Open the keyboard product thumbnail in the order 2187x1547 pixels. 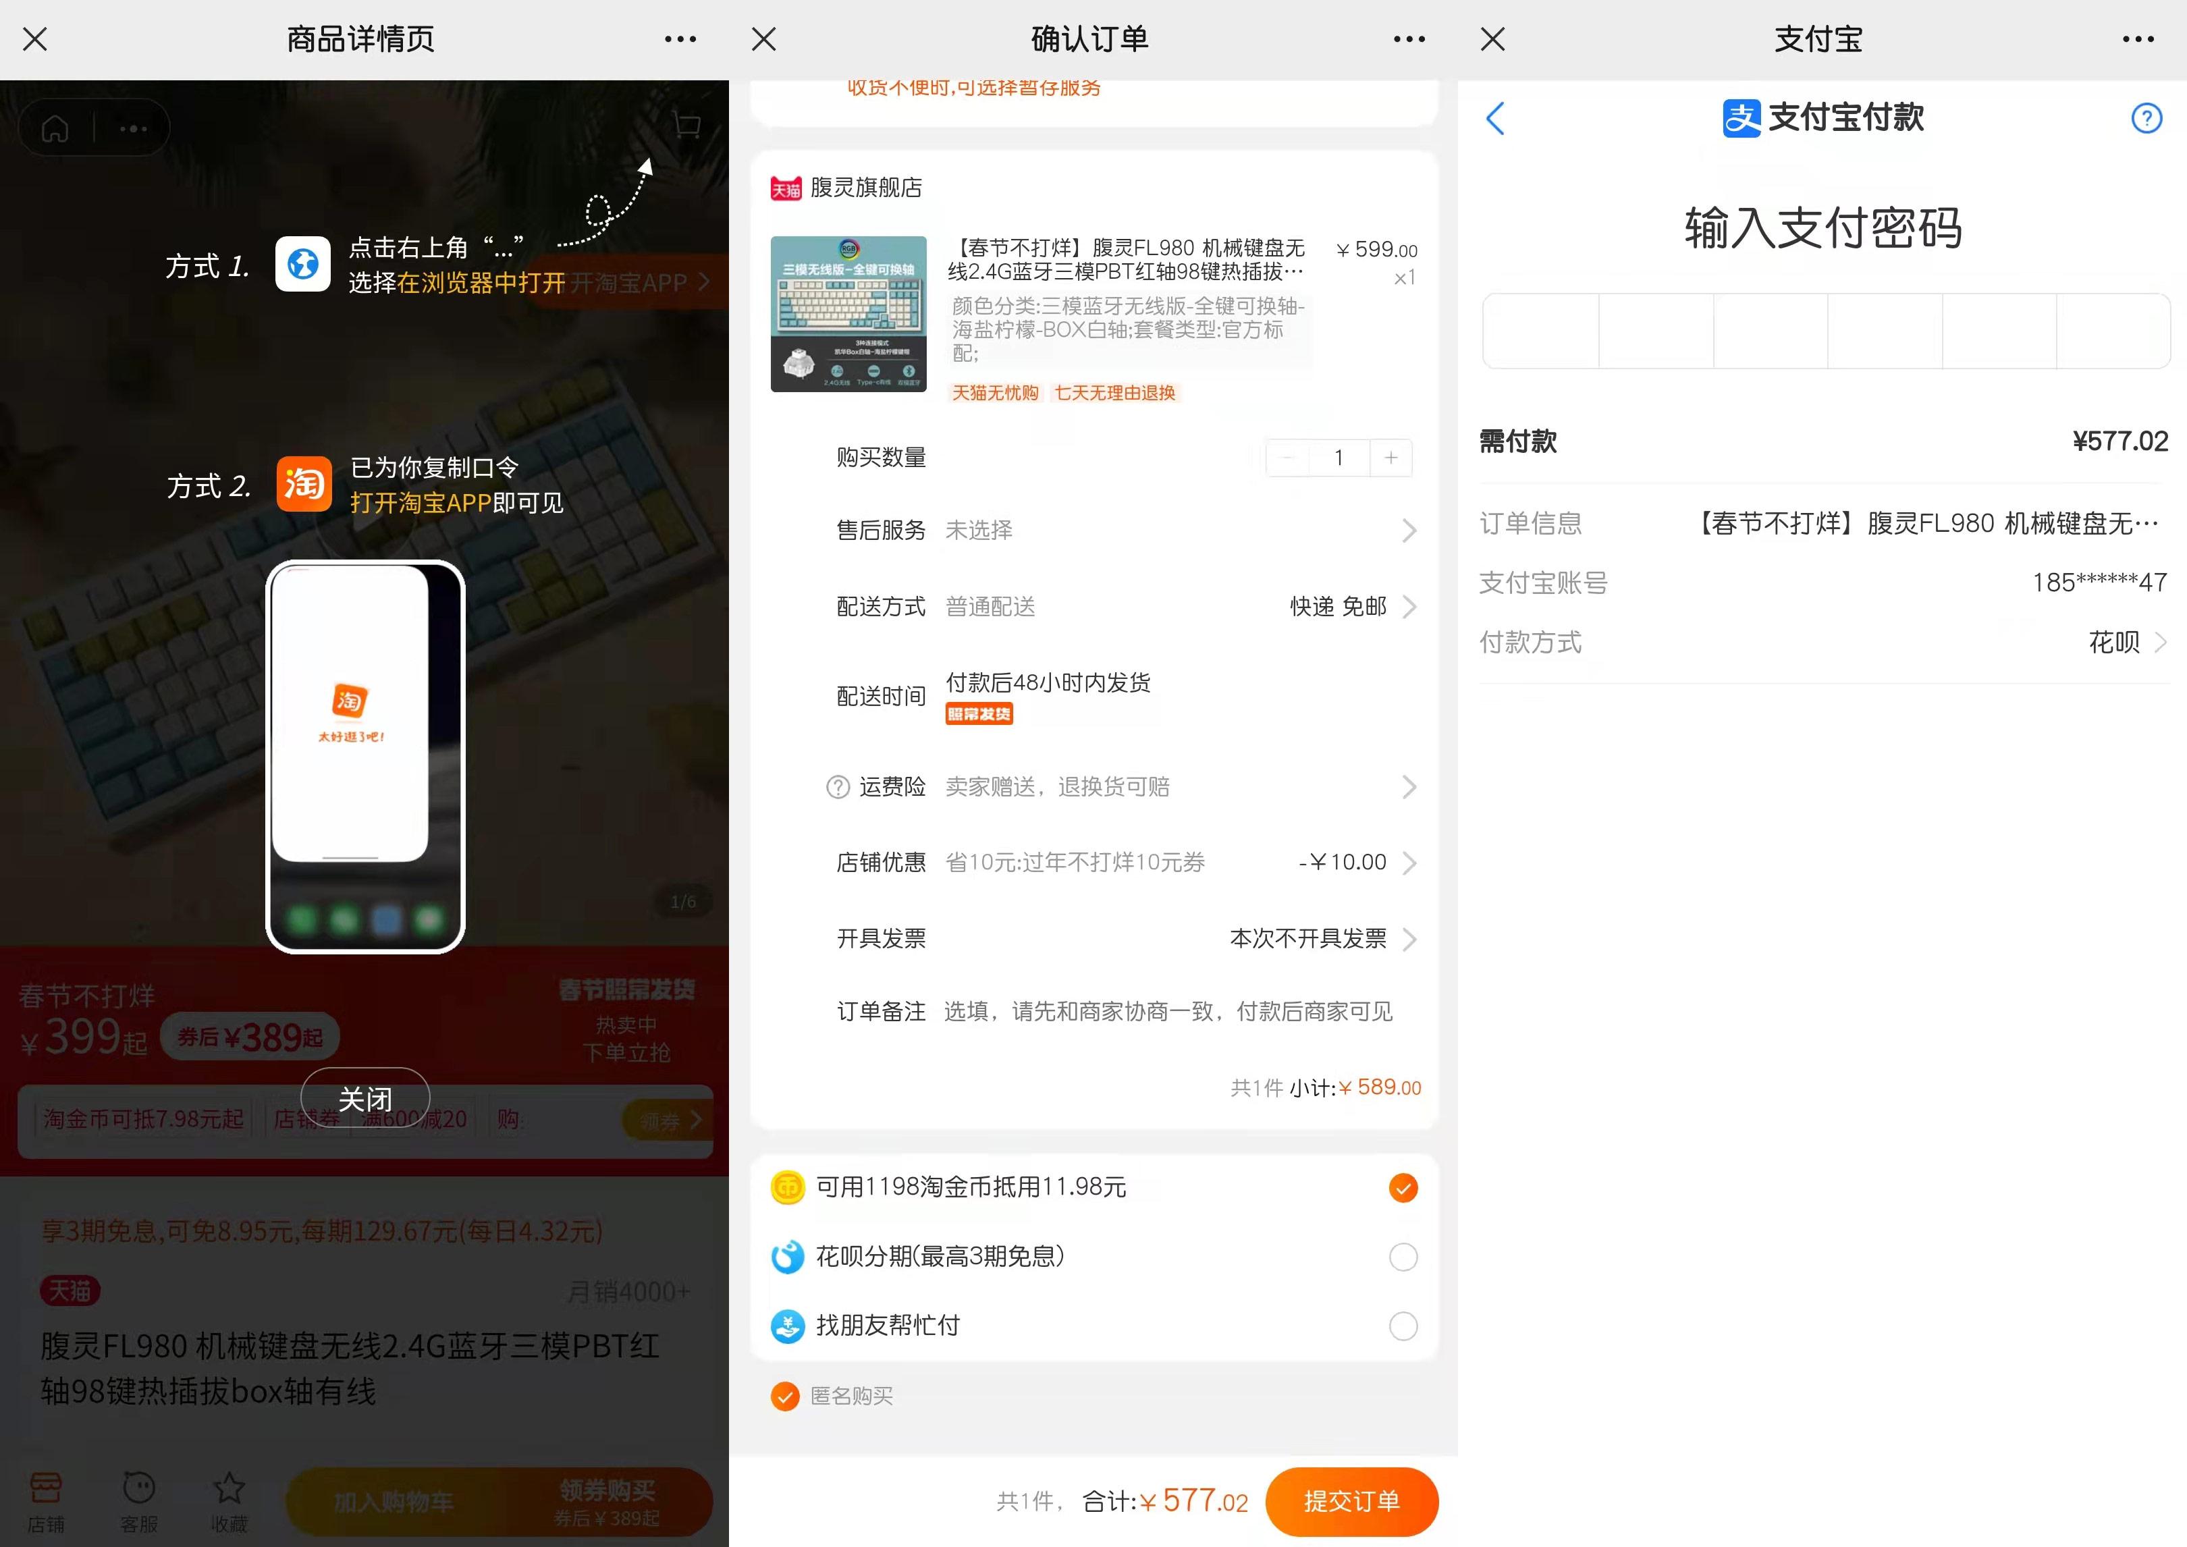click(848, 313)
